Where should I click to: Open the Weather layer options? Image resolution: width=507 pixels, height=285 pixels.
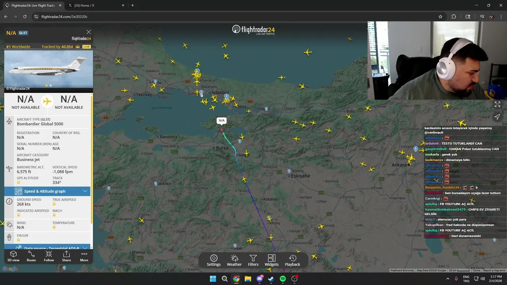pos(234,260)
